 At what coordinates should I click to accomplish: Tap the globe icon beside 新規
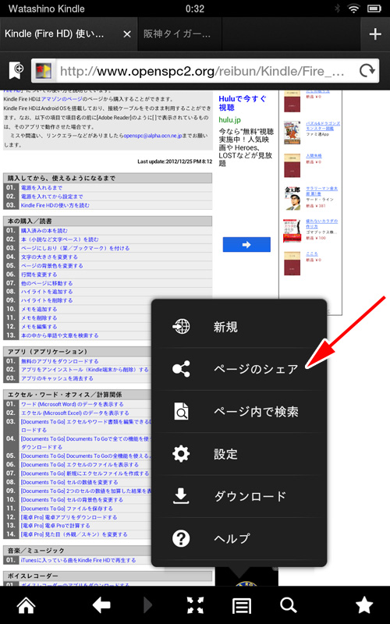181,326
